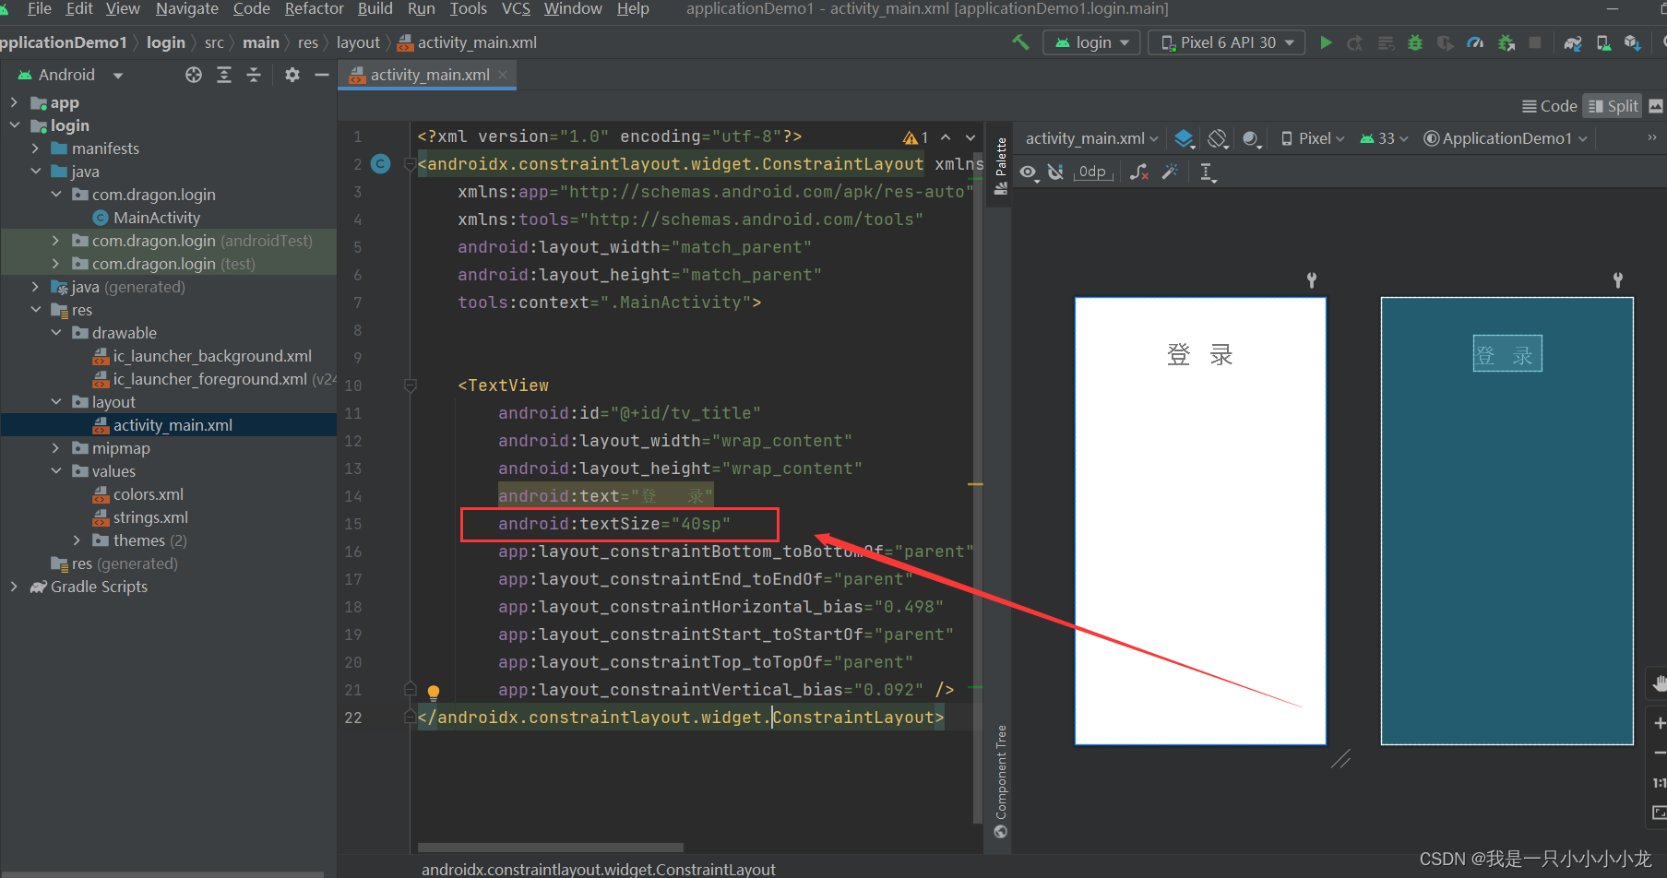Select the activity_main.xml editor tab
The height and width of the screenshot is (878, 1667).
click(428, 75)
